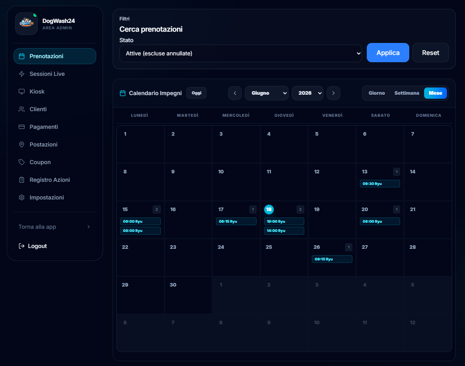
Task: Select day 16 calendar cell
Action: point(188,220)
